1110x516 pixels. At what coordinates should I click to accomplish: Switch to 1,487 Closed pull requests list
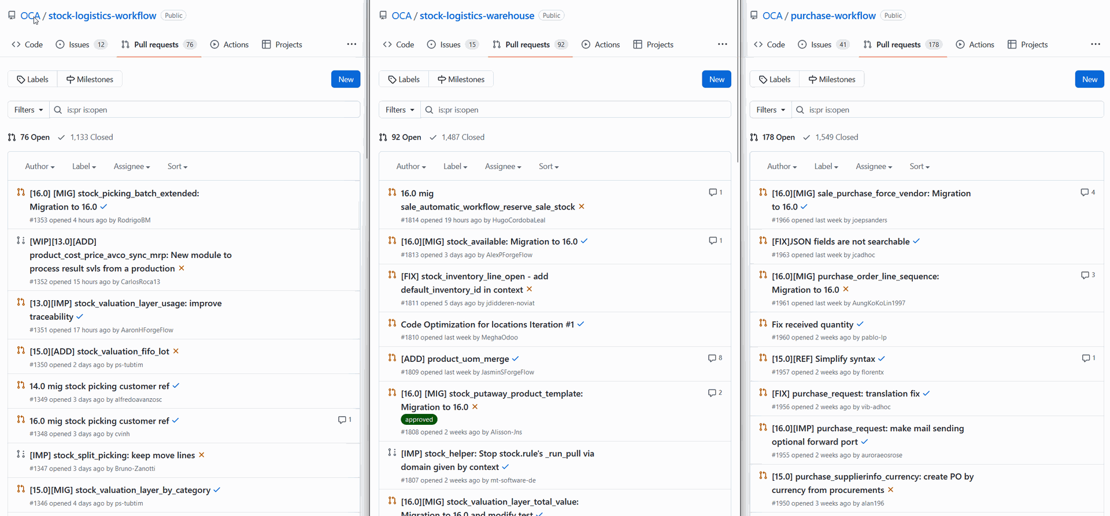coord(457,137)
